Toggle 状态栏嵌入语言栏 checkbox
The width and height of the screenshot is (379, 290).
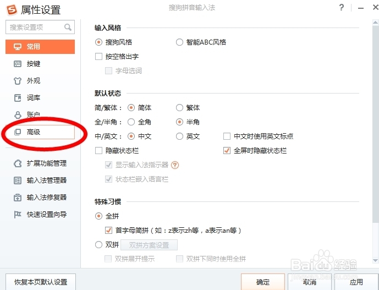[x=108, y=179]
